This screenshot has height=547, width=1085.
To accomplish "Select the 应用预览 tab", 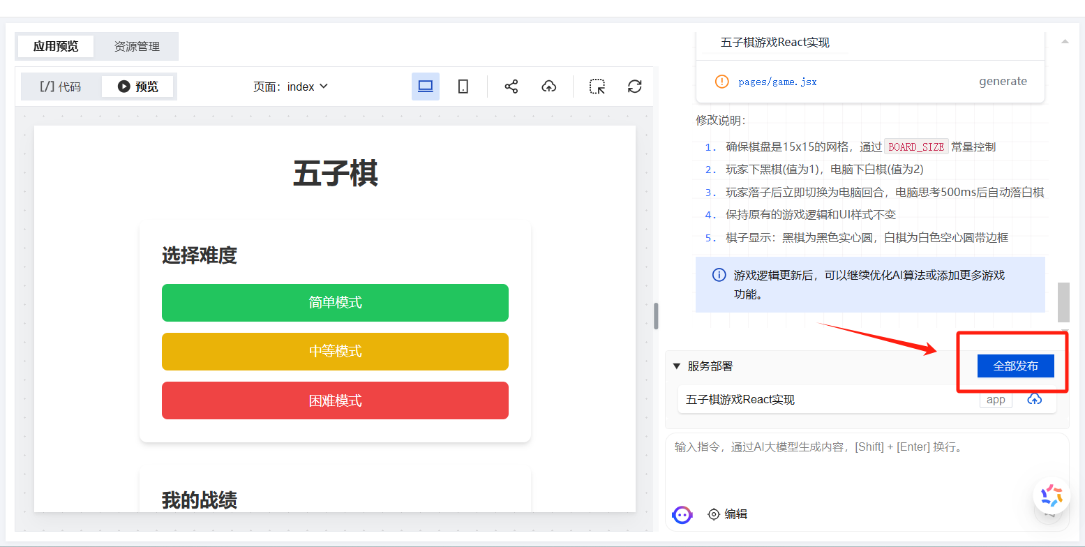I will click(56, 46).
